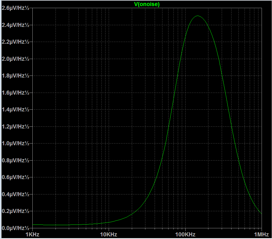Click the 1KHz frequency axis label
Image resolution: width=272 pixels, height=239 pixels.
pos(32,234)
